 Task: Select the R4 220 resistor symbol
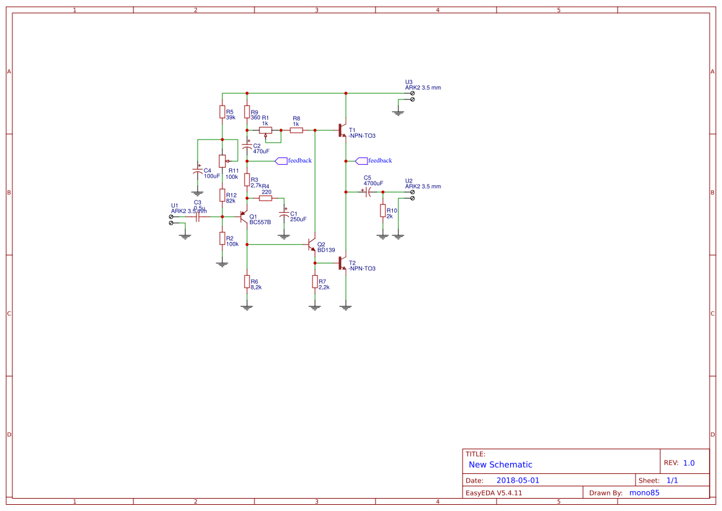(266, 198)
